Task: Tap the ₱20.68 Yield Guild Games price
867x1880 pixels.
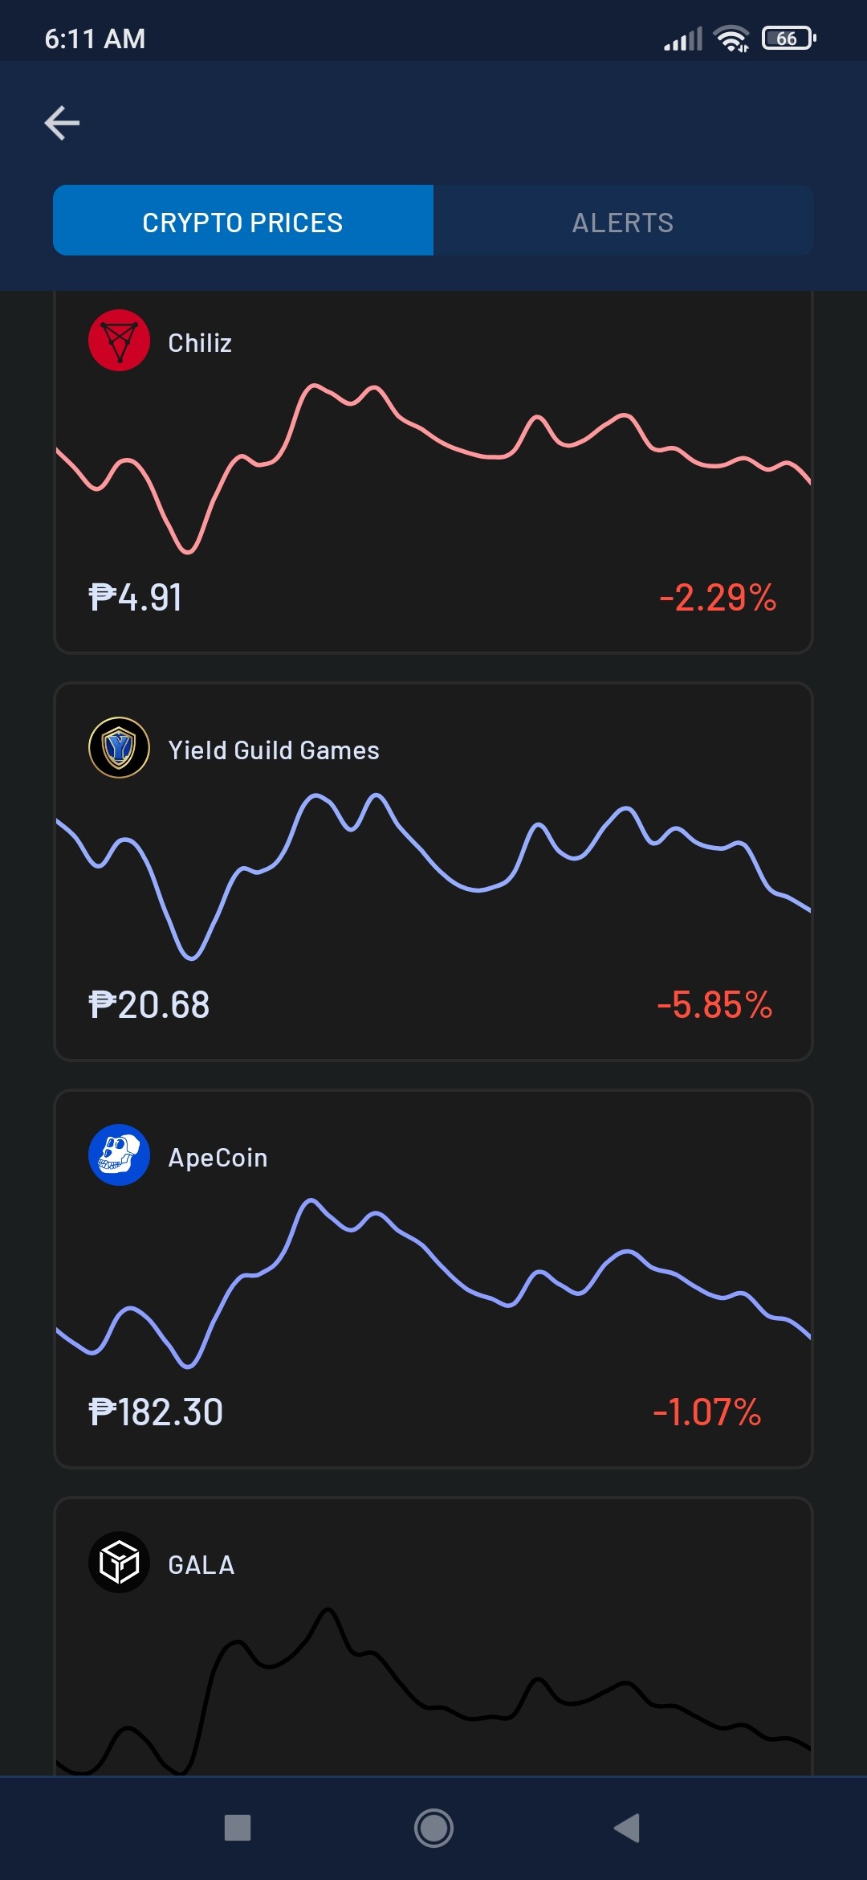Action: coord(149,1005)
